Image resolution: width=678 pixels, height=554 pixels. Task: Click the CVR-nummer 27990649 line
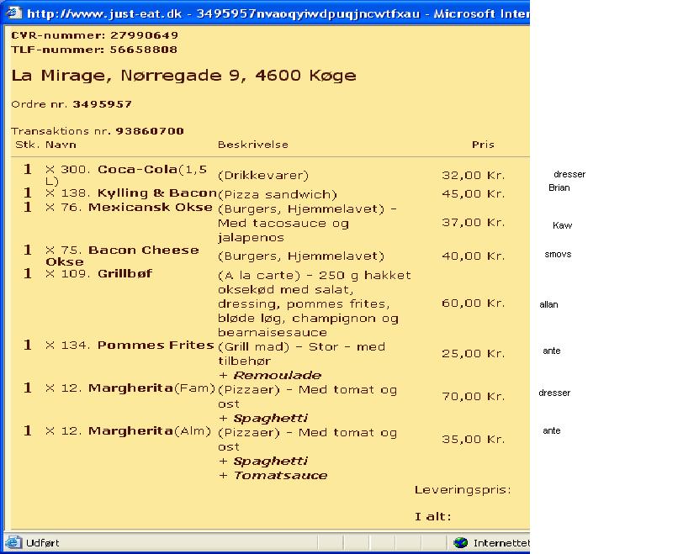click(x=95, y=35)
